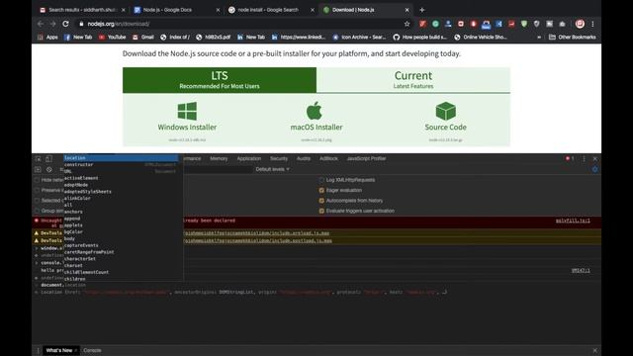Enable Log XMLHttpRequests checkbox
The width and height of the screenshot is (633, 356).
(321, 180)
